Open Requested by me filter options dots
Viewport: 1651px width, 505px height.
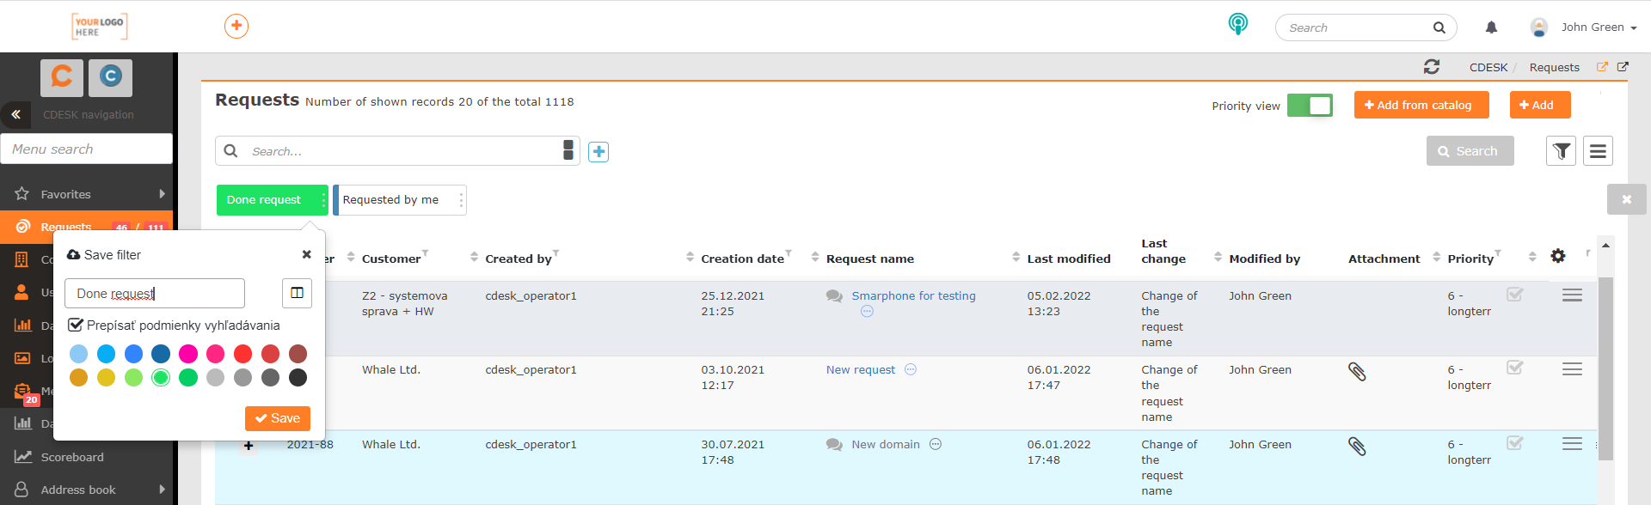point(461,200)
